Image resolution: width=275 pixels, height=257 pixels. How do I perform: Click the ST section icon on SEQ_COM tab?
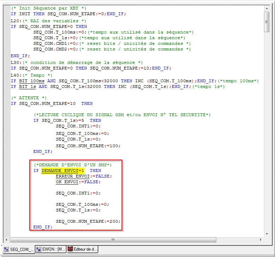[6, 249]
